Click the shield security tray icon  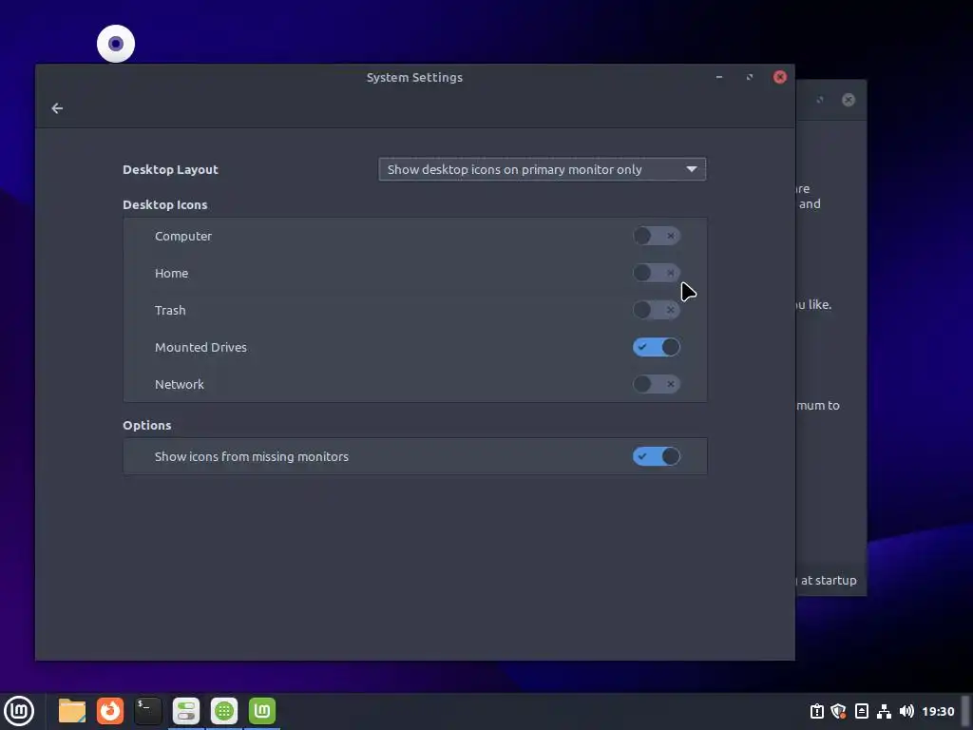tap(838, 711)
